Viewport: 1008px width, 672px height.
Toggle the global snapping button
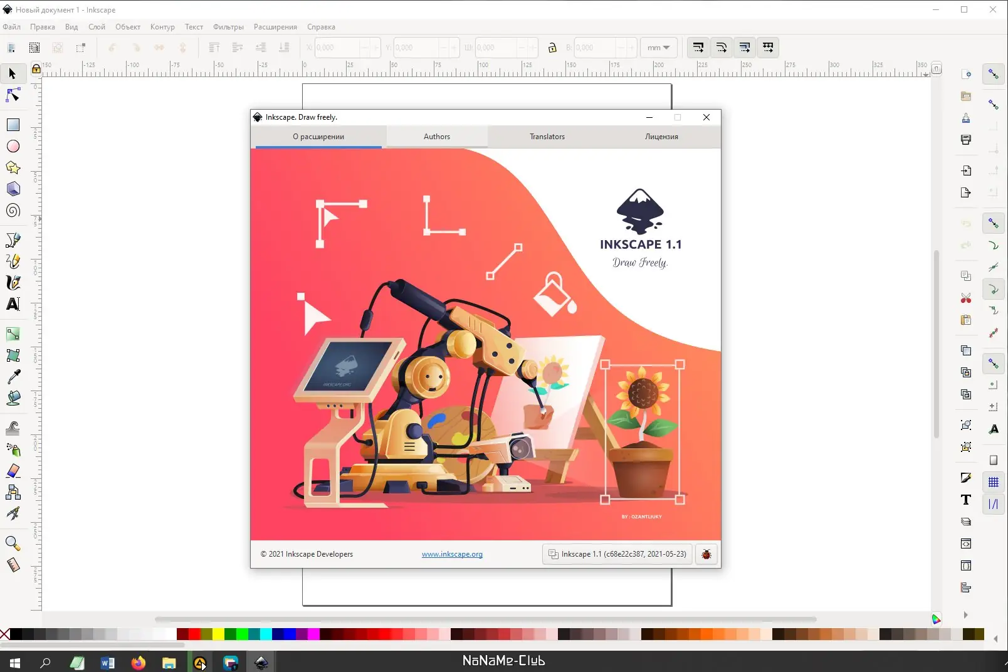pyautogui.click(x=994, y=74)
